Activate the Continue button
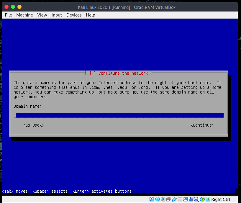Image resolution: width=241 pixels, height=203 pixels. pos(202,125)
